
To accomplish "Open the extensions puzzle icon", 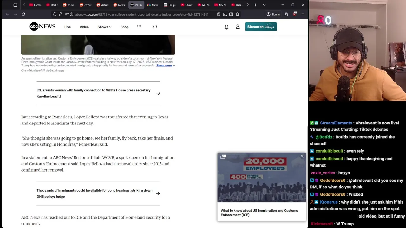I will coord(286,14).
